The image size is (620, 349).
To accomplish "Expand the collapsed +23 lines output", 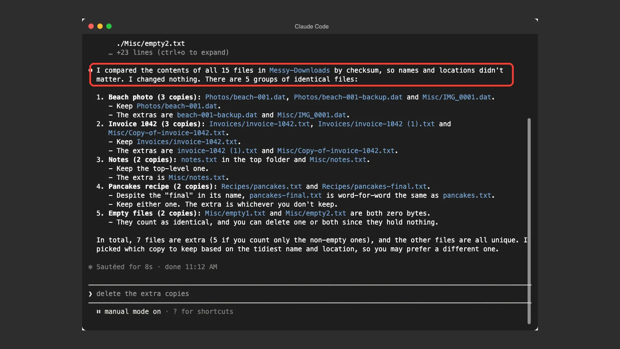I will pyautogui.click(x=169, y=52).
